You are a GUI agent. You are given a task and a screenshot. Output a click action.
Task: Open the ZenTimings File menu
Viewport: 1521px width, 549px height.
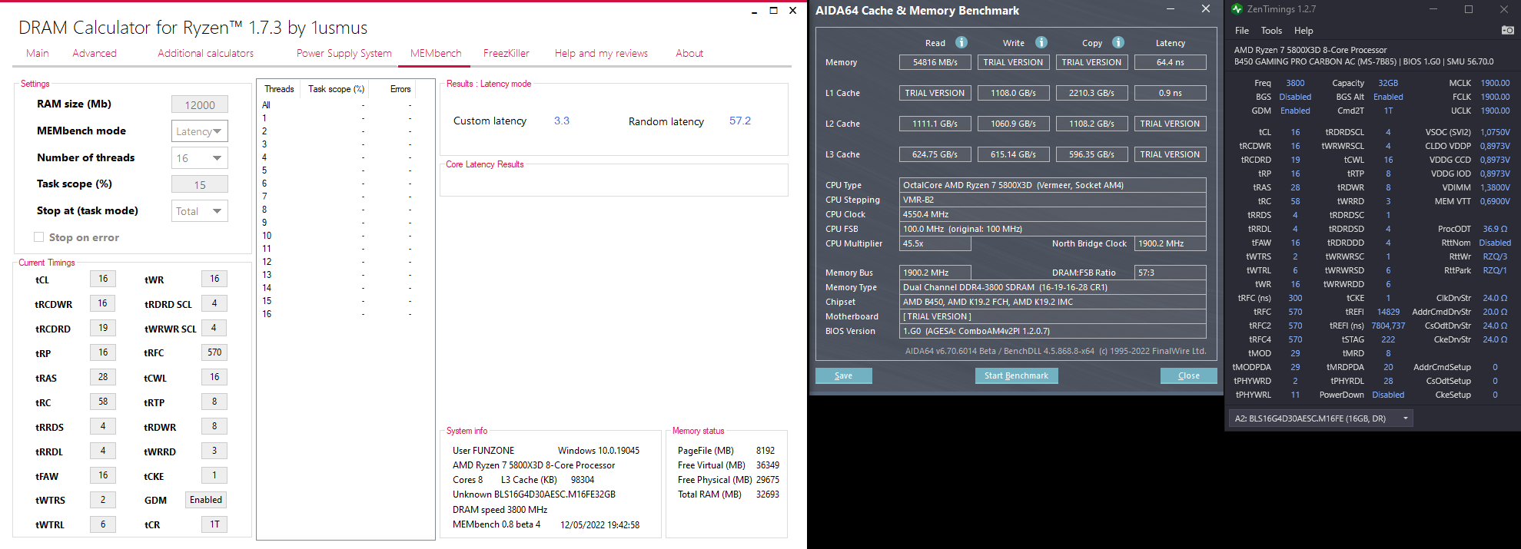pos(1242,31)
